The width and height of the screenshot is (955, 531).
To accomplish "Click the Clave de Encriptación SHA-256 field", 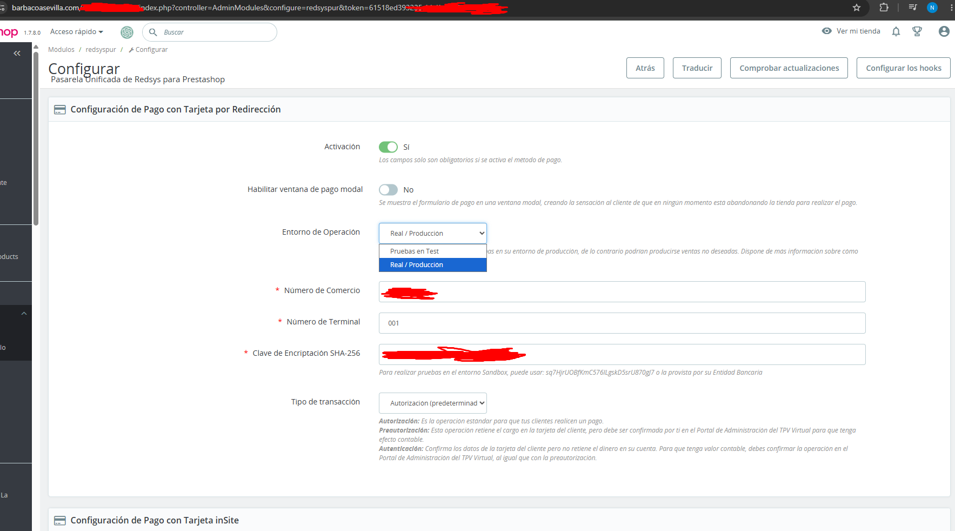I will click(622, 355).
